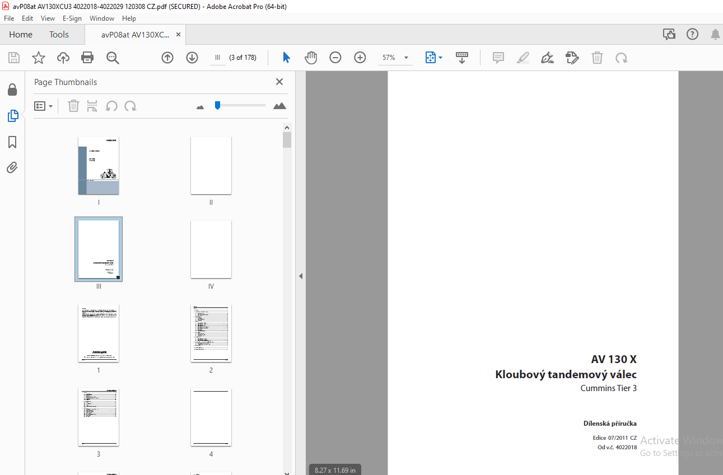Adjust the thumbnail size slider
This screenshot has height=475, width=723.
217,105
